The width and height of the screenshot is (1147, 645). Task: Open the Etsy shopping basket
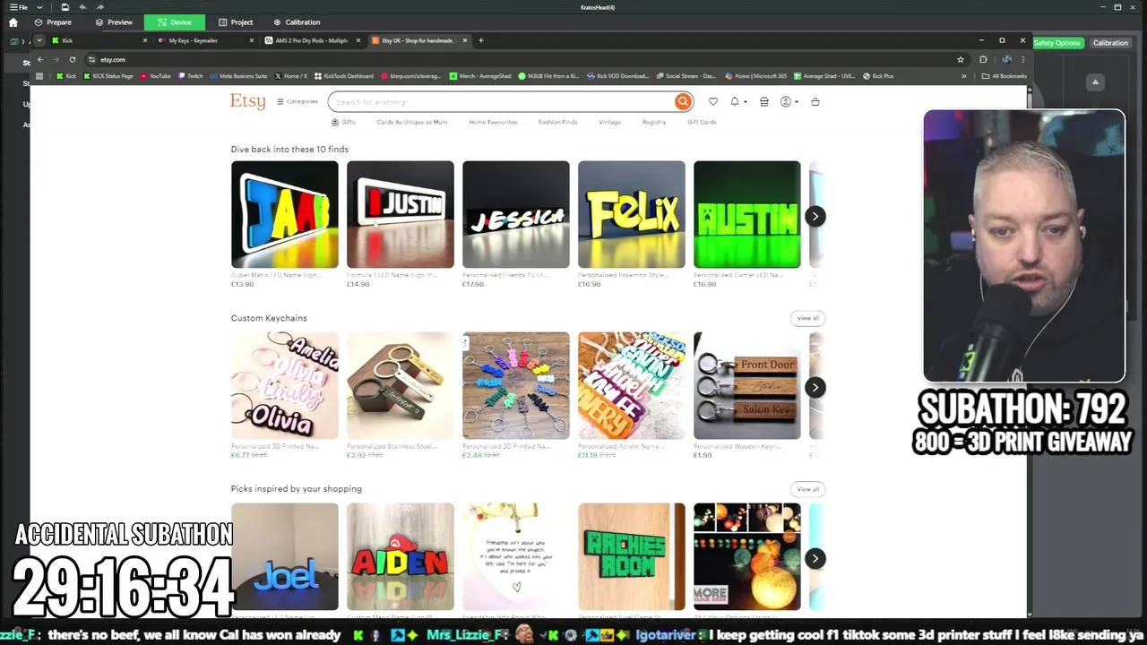(815, 102)
